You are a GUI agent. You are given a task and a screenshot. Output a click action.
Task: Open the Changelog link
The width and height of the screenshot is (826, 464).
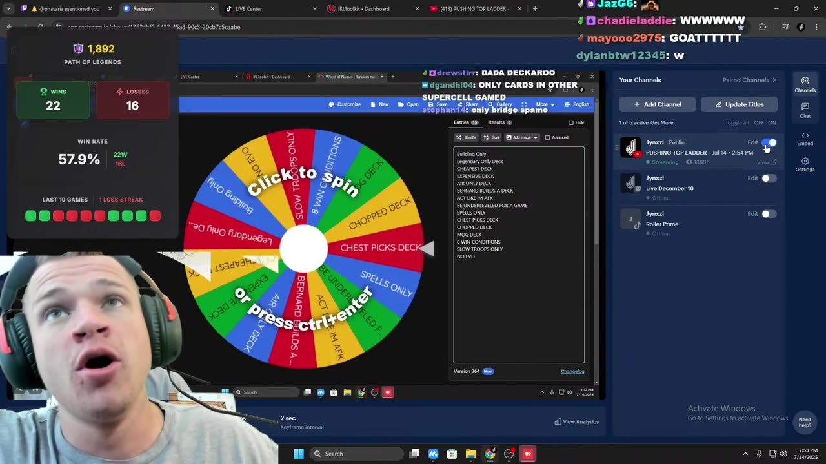point(572,371)
